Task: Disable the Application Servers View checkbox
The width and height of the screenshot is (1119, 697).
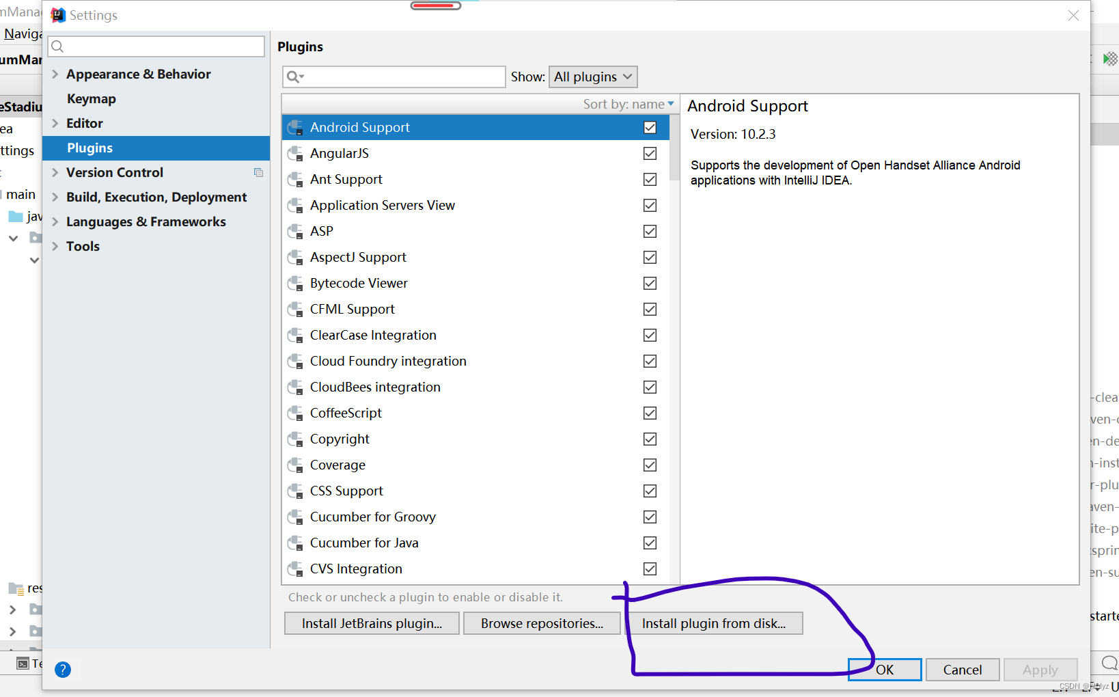Action: tap(650, 205)
